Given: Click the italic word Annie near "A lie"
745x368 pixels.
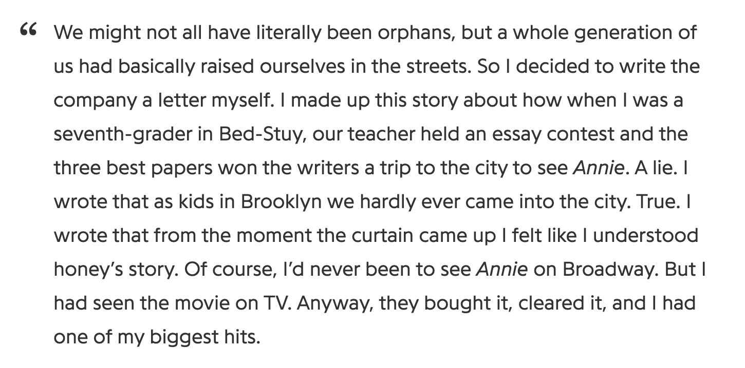Looking at the screenshot, I should pos(598,168).
